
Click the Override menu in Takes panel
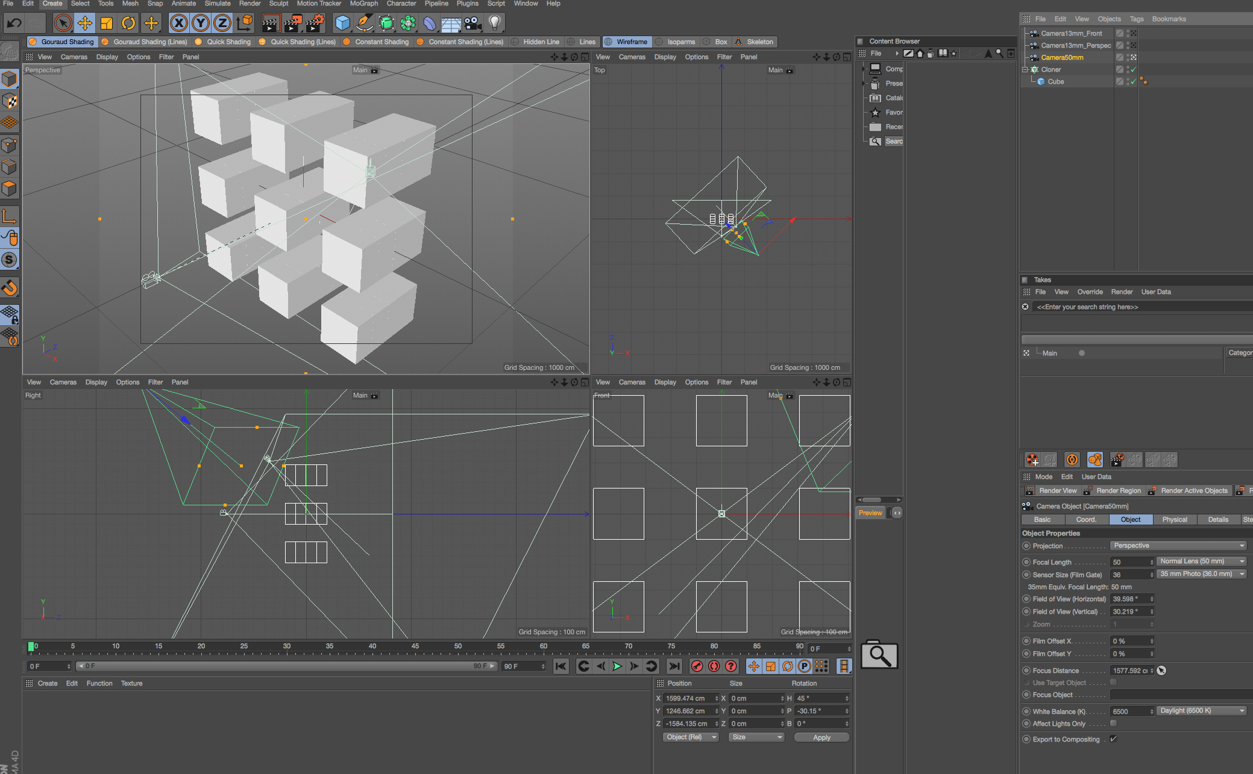coord(1087,292)
